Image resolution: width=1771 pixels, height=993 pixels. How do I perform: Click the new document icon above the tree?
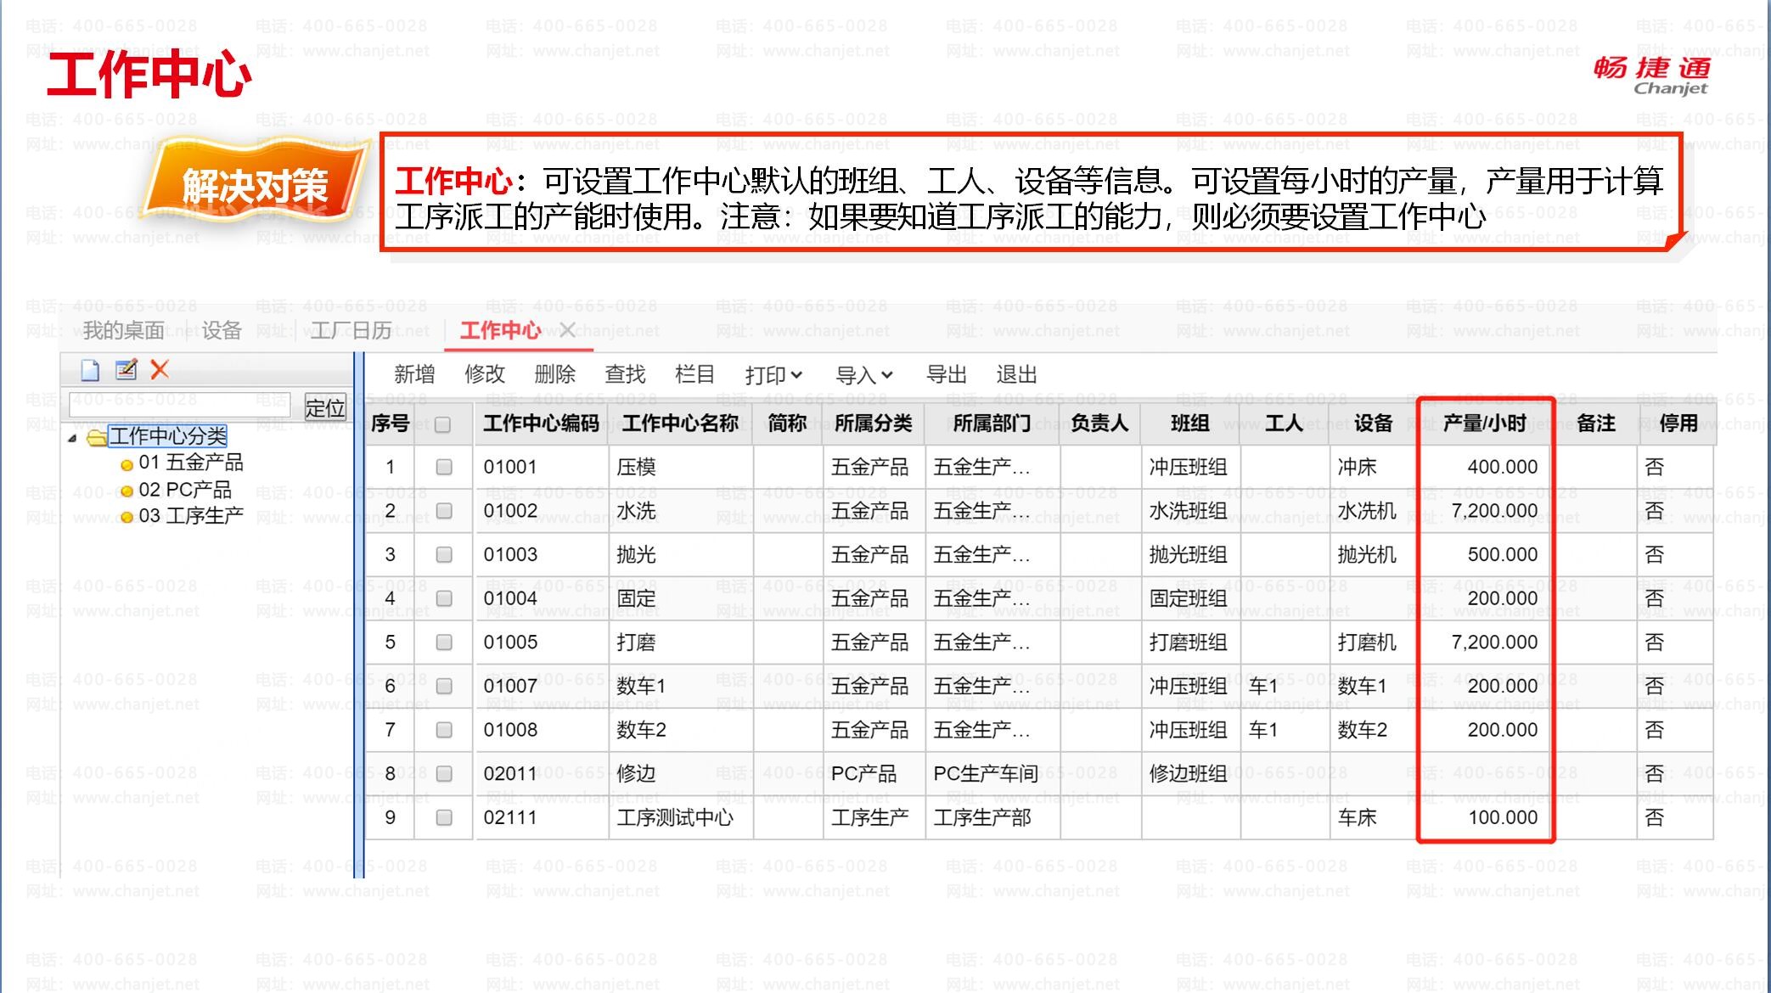90,370
